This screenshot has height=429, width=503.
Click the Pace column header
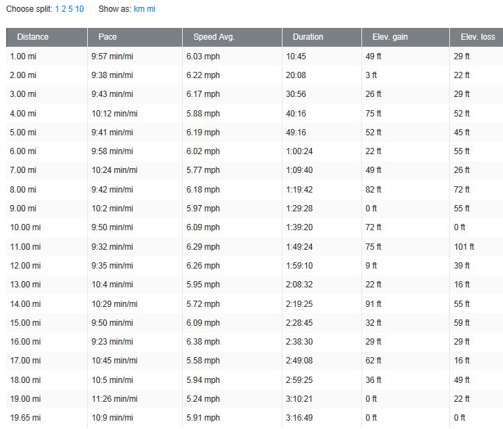pos(107,37)
